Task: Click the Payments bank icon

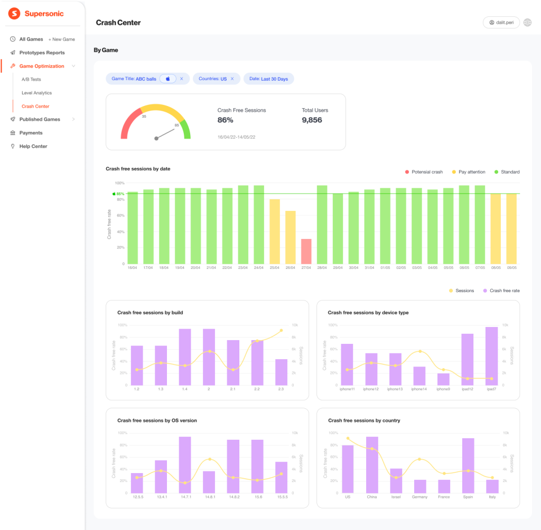Action: pyautogui.click(x=13, y=133)
